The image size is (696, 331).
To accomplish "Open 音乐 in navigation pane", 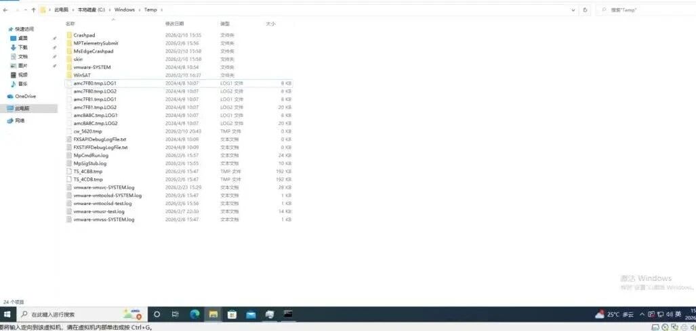I will [23, 84].
